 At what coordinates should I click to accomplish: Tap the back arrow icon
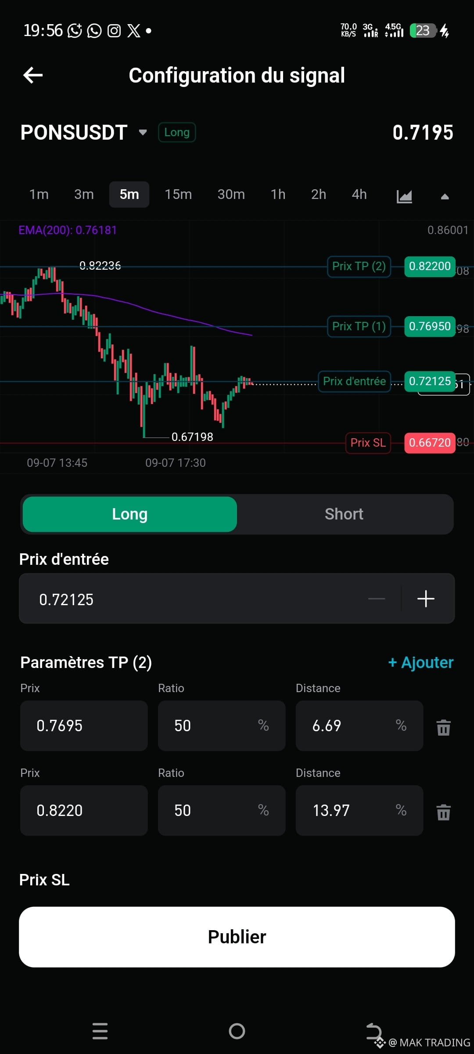click(33, 75)
